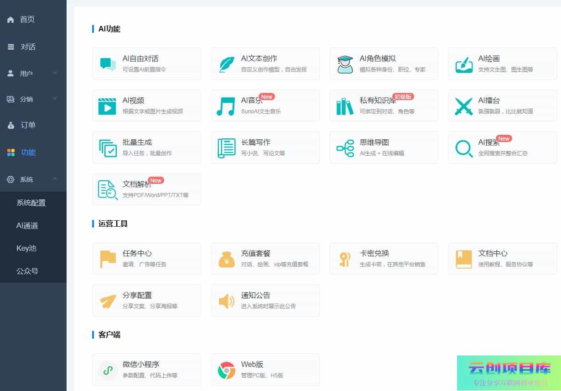Click the AI角色模拟 graduate icon
Screen dimensions: 561x391
345,64
